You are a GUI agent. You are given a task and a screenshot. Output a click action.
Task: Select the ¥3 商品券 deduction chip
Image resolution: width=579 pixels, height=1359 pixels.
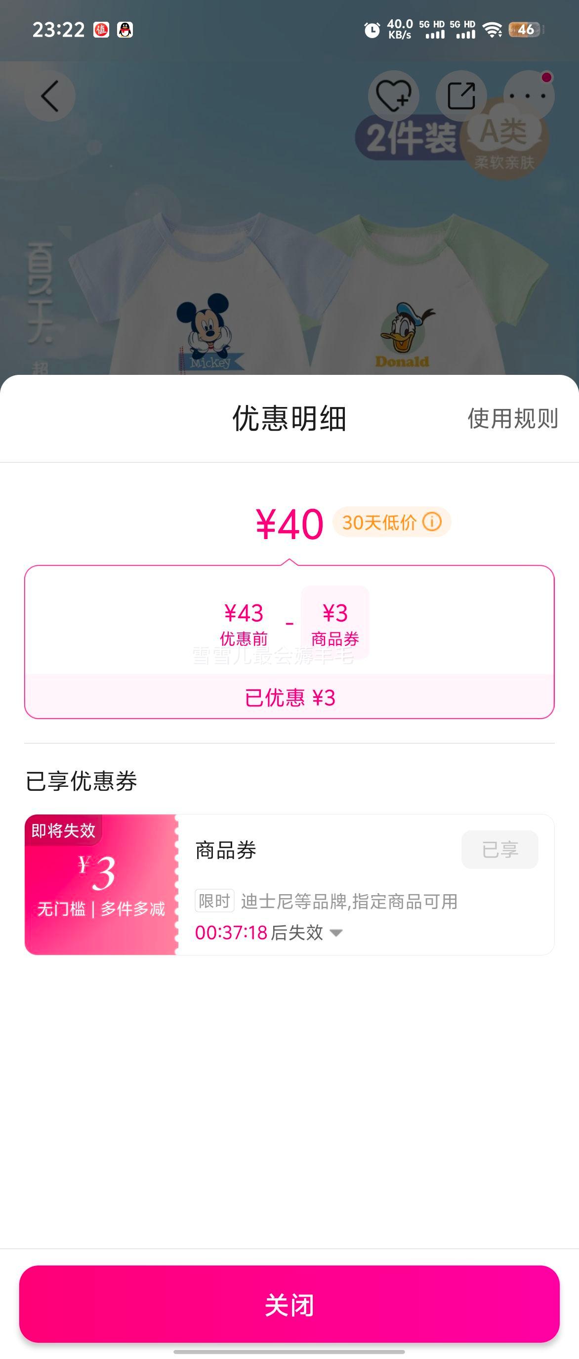335,623
